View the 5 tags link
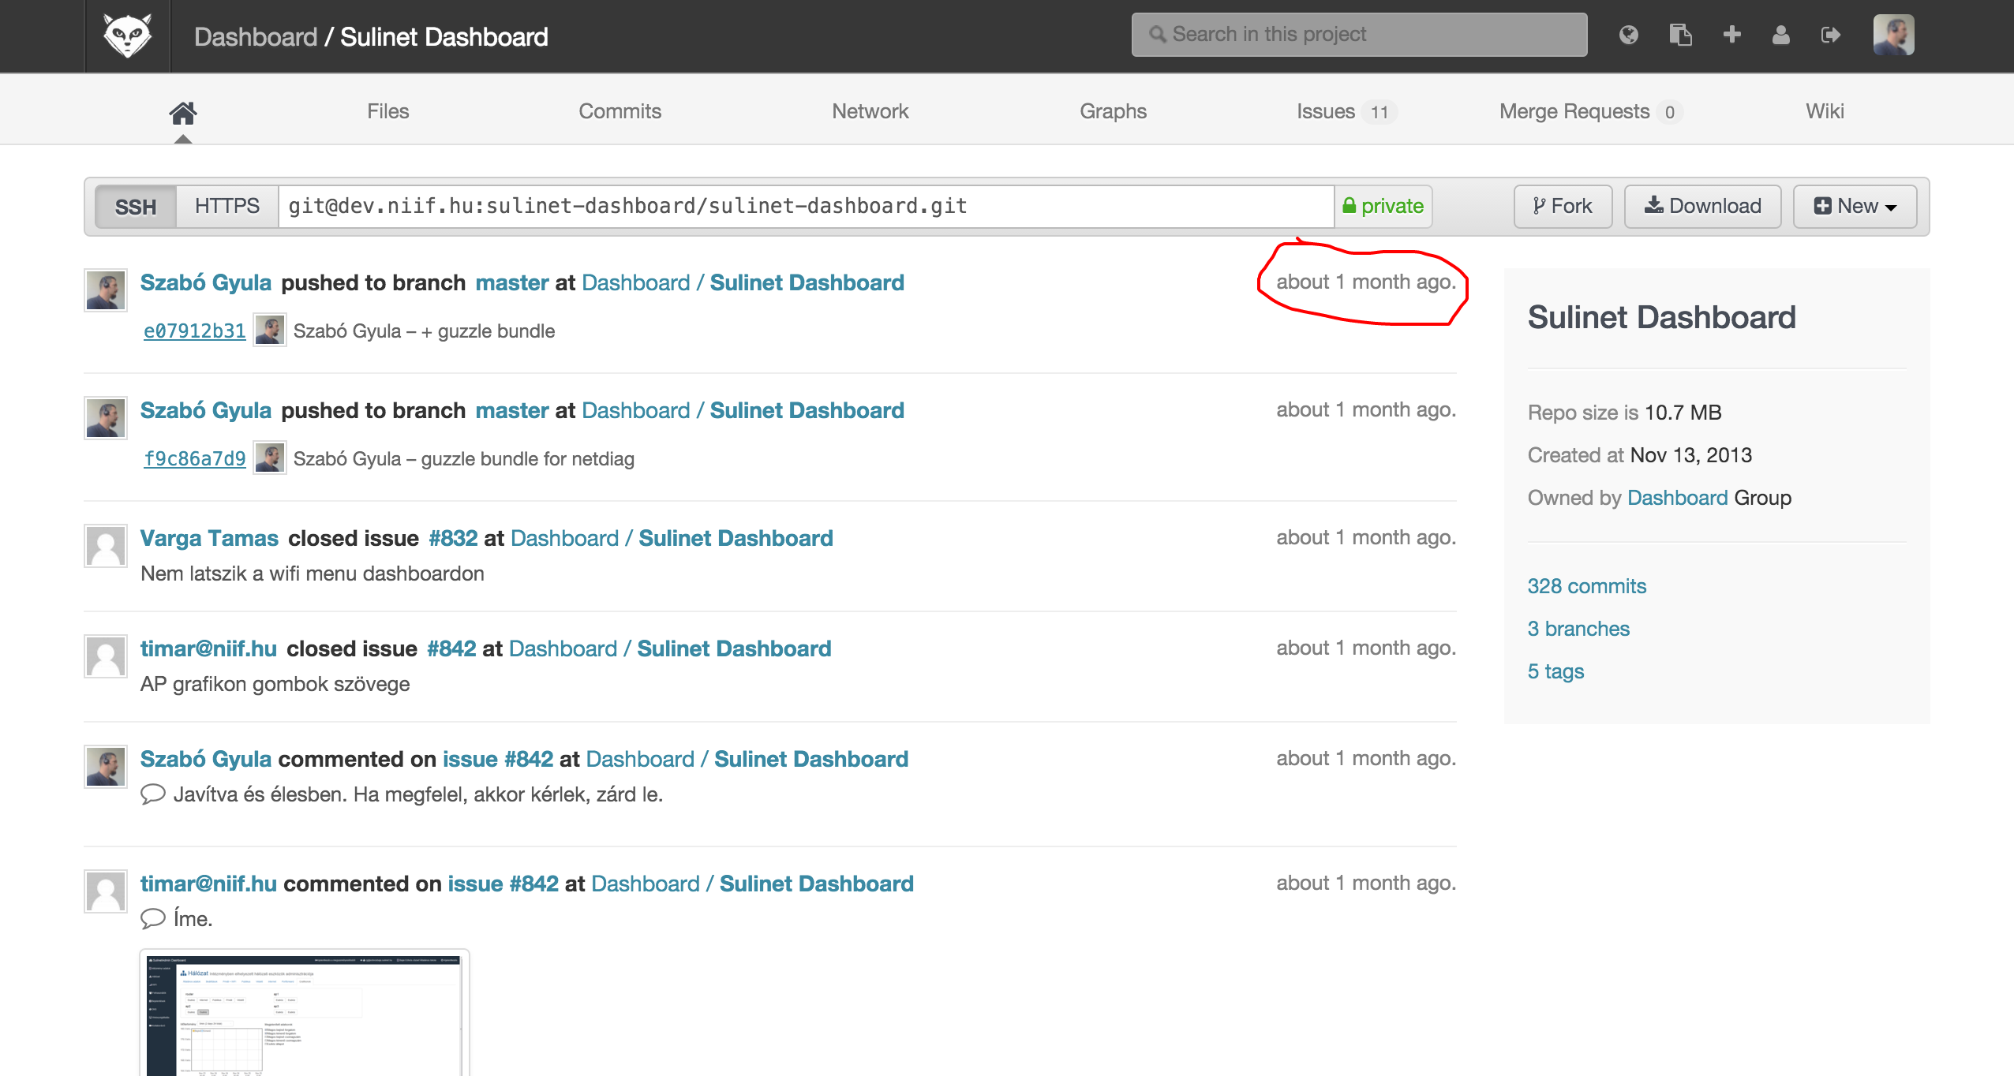This screenshot has height=1076, width=2014. (x=1555, y=671)
